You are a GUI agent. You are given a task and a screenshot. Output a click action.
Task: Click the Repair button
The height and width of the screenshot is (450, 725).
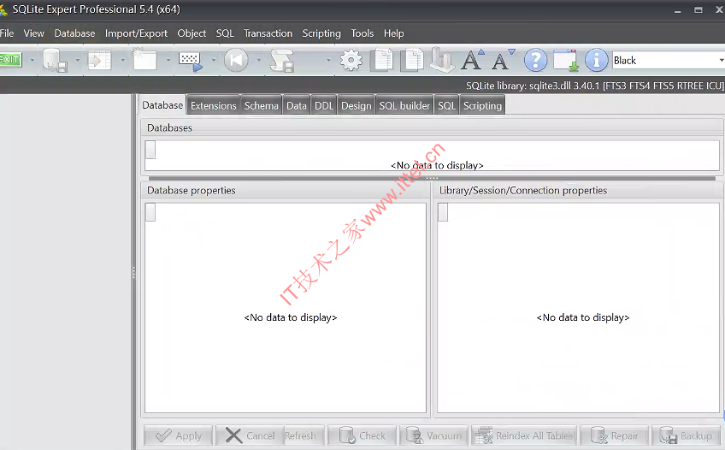click(615, 435)
